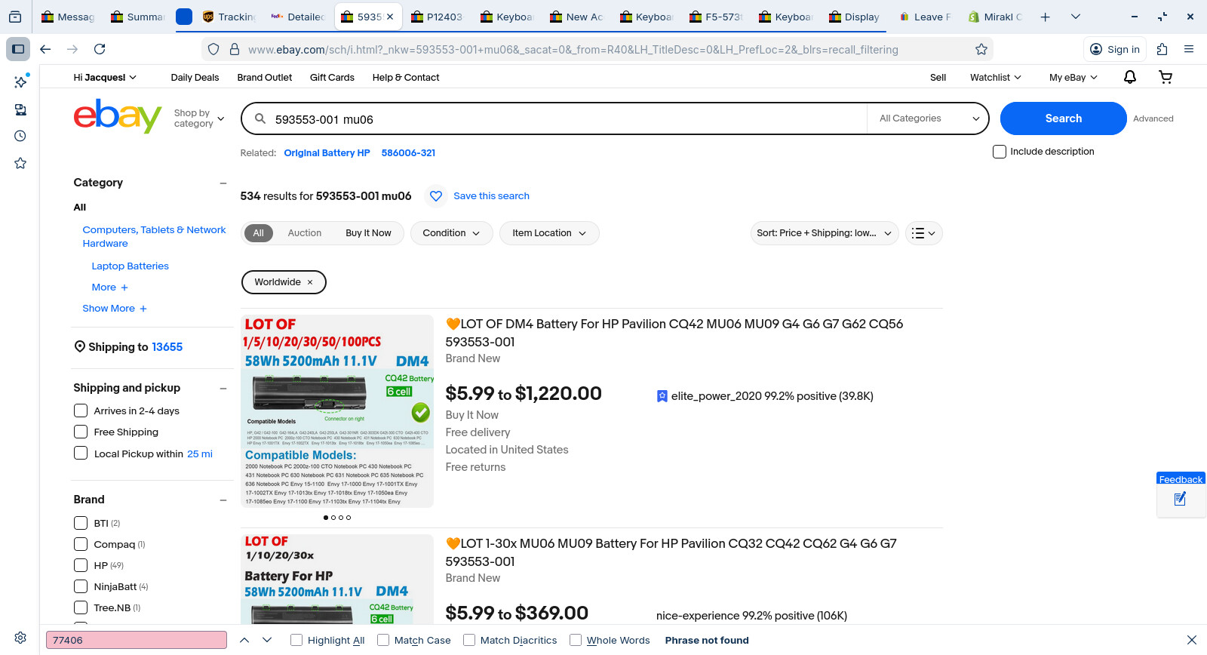
Task: Remove the Worldwide filter chip
Action: pyautogui.click(x=310, y=282)
